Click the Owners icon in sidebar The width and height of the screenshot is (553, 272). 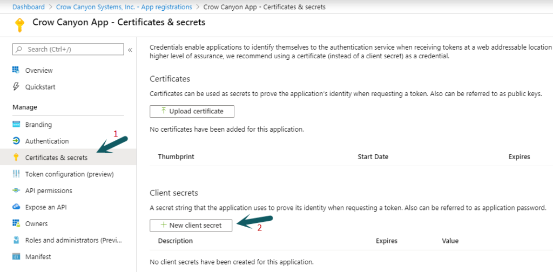(x=16, y=224)
